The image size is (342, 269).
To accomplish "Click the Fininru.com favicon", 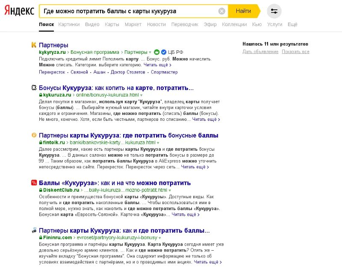I will click(34, 230).
